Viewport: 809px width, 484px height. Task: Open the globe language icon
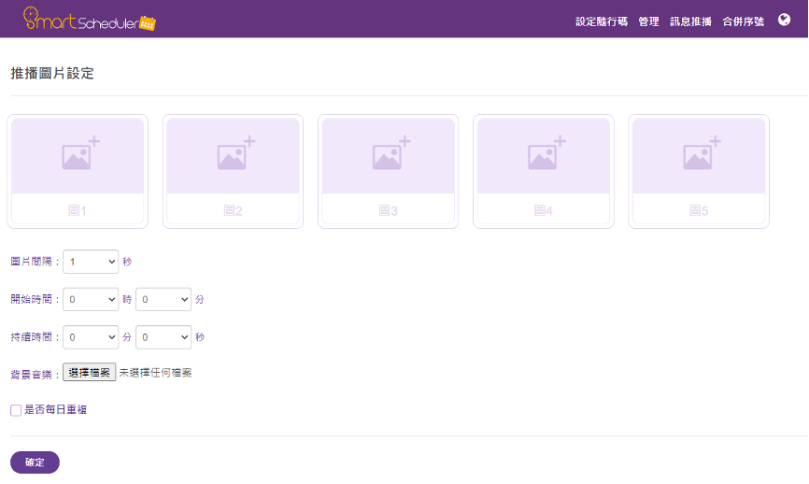[x=784, y=20]
